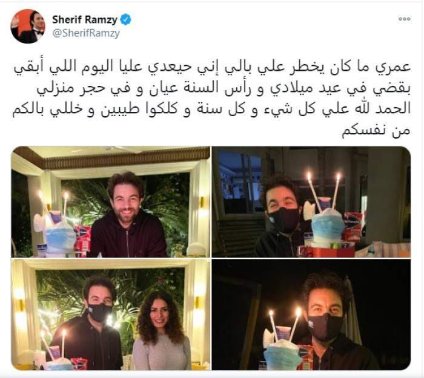Click man's black face mask in bottom-right photo
This screenshot has height=378, width=424.
(326, 327)
